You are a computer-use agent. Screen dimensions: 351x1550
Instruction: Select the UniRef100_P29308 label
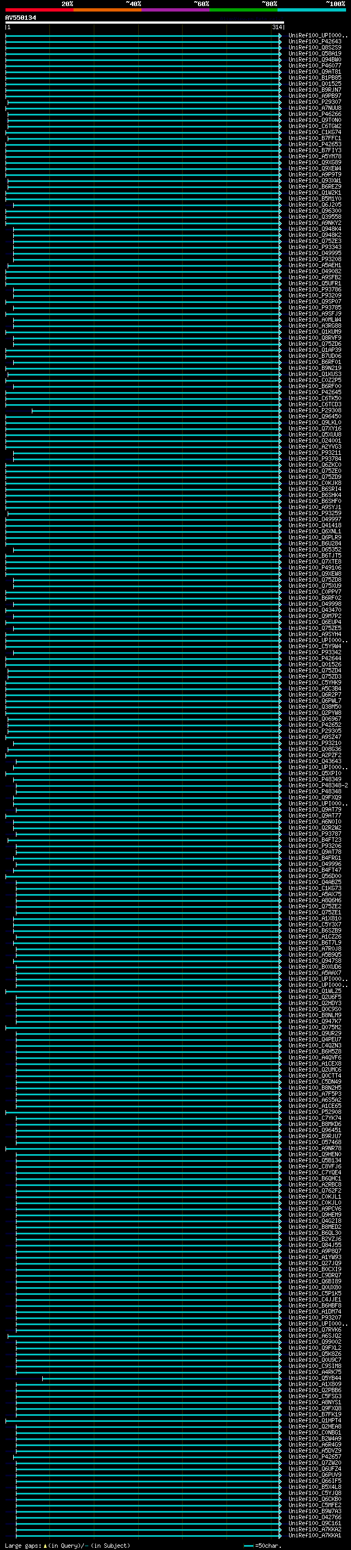tap(315, 411)
